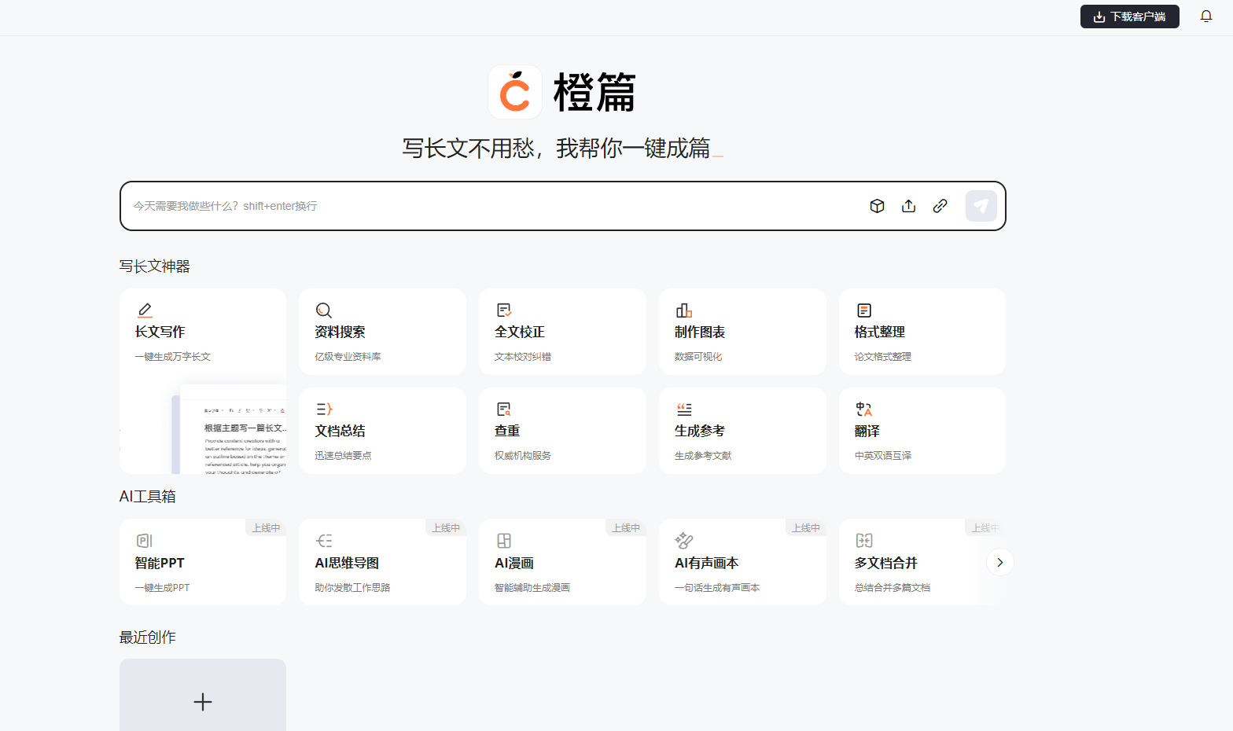This screenshot has height=731, width=1233.
Task: Open the 资料搜索 card title
Action: pyautogui.click(x=340, y=332)
